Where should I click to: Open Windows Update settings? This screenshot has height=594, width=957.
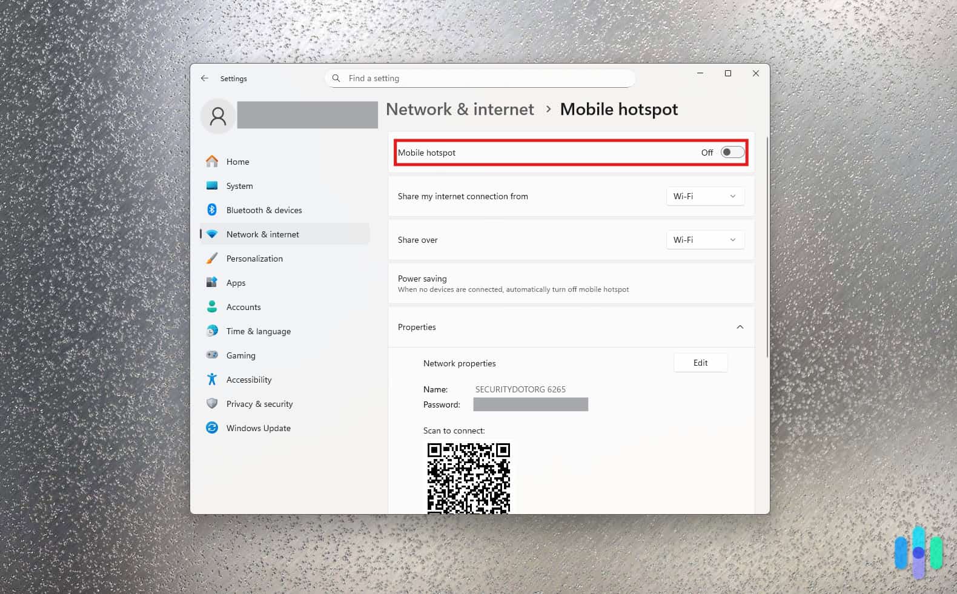tap(285, 428)
